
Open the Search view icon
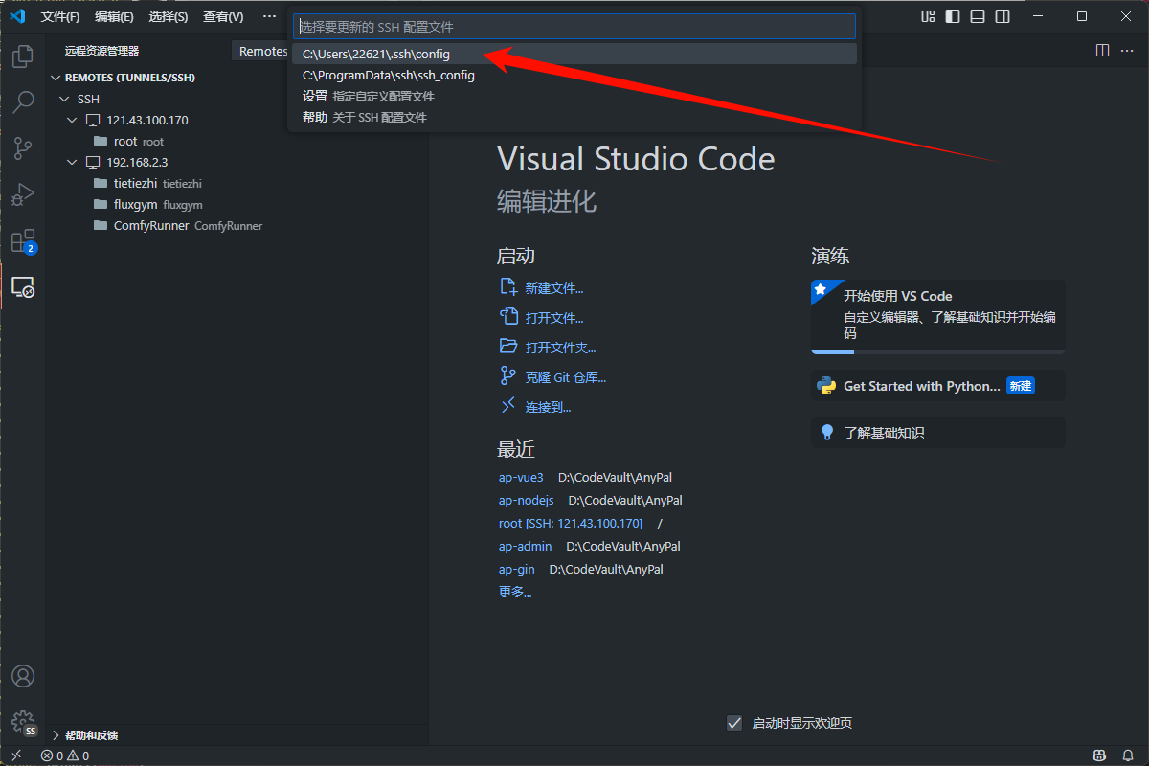(x=23, y=102)
